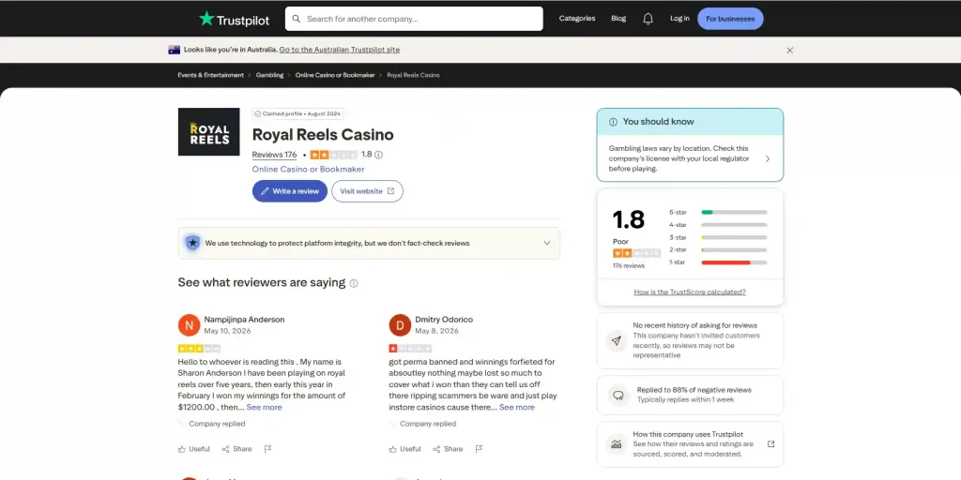
Task: Go to Events & Entertainment breadcrumb
Action: 211,75
